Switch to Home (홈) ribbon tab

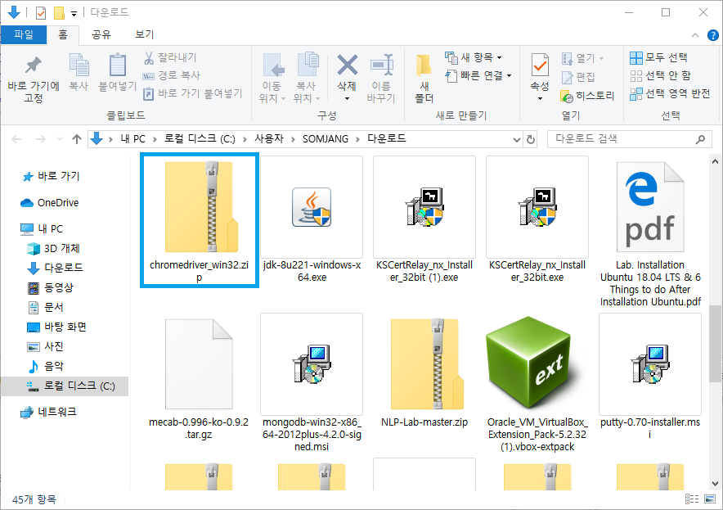coord(63,34)
